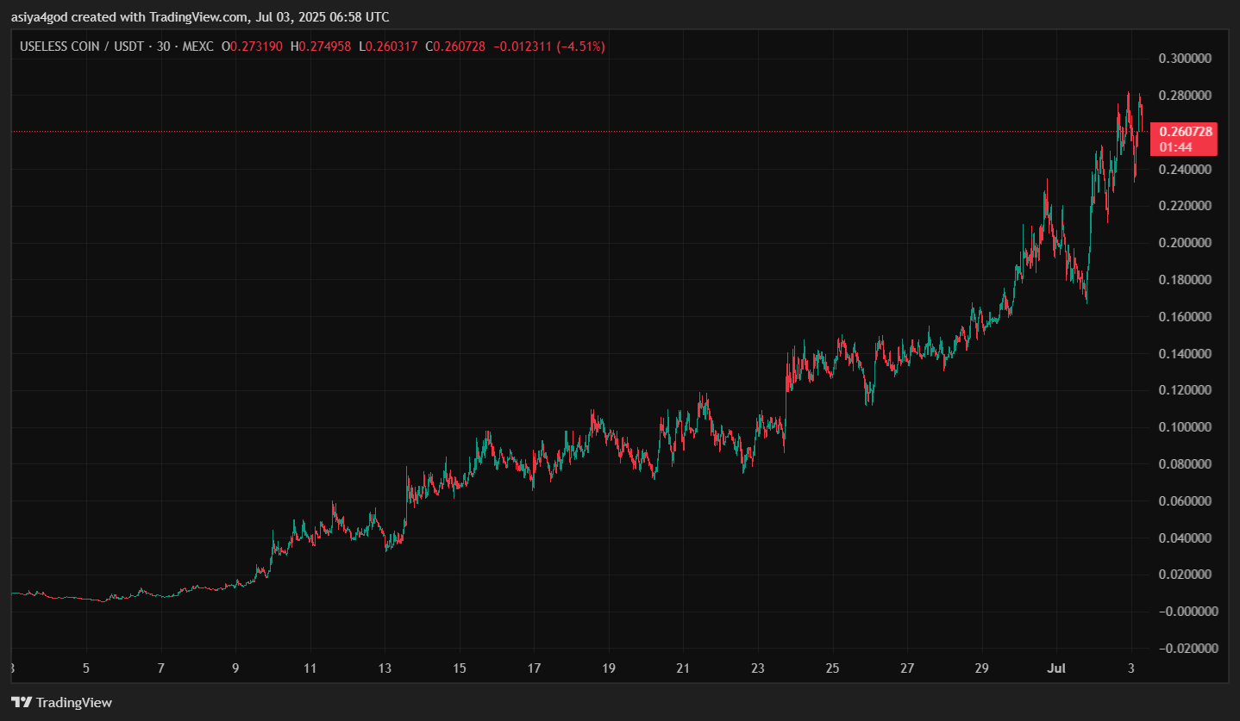Click the 0.220000 price axis label
Screen dimensions: 1240x721
(1187, 206)
